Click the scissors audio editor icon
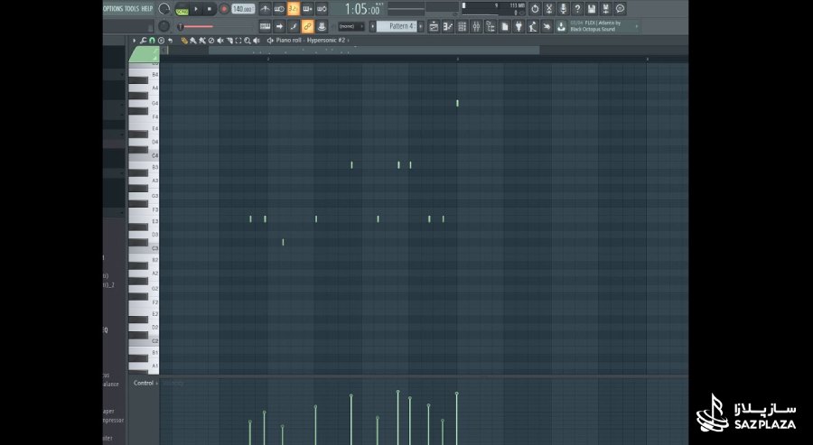Viewport: 813px width, 445px height. pos(549,9)
